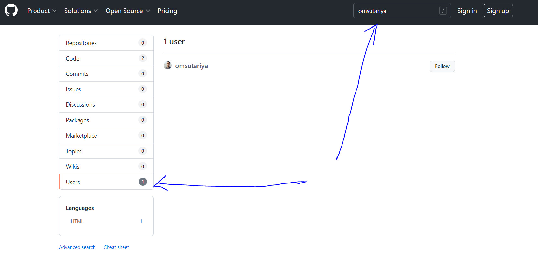Click the Sign up button
The width and height of the screenshot is (538, 257).
pos(498,11)
